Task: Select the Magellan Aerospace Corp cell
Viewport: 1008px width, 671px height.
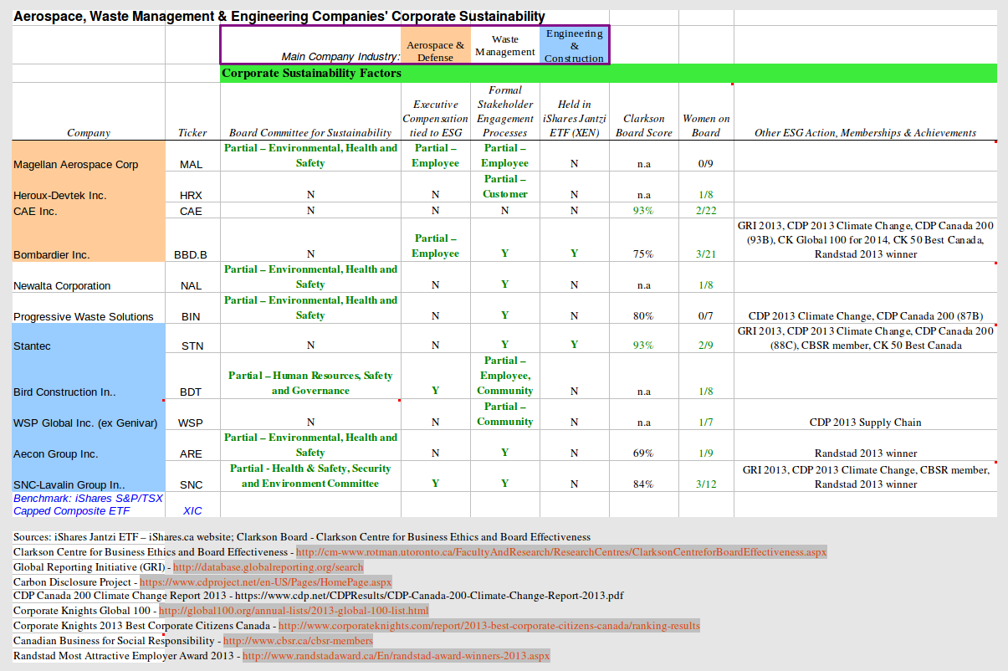Action: click(x=89, y=156)
